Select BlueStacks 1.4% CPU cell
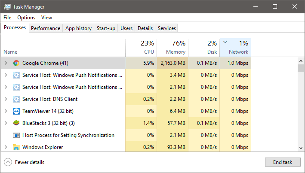305x173 pixels. 141,123
